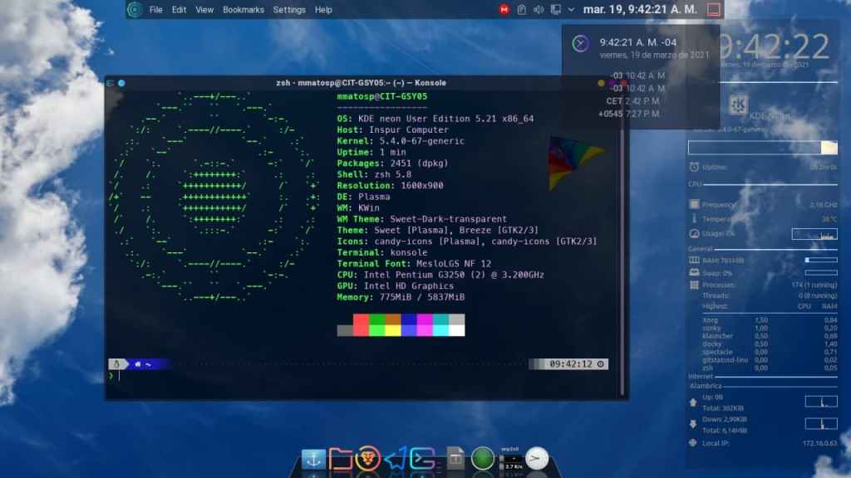The image size is (851, 478).
Task: Open the volume control tray icon
Action: point(538,10)
